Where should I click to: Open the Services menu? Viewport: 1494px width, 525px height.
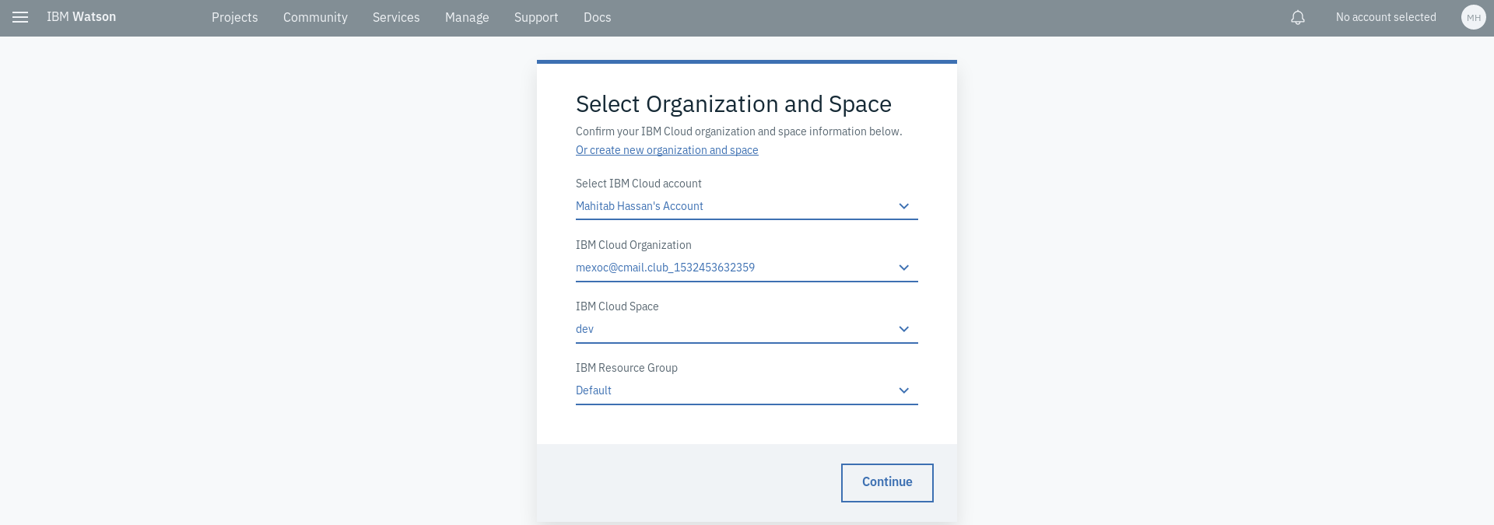[x=396, y=17]
